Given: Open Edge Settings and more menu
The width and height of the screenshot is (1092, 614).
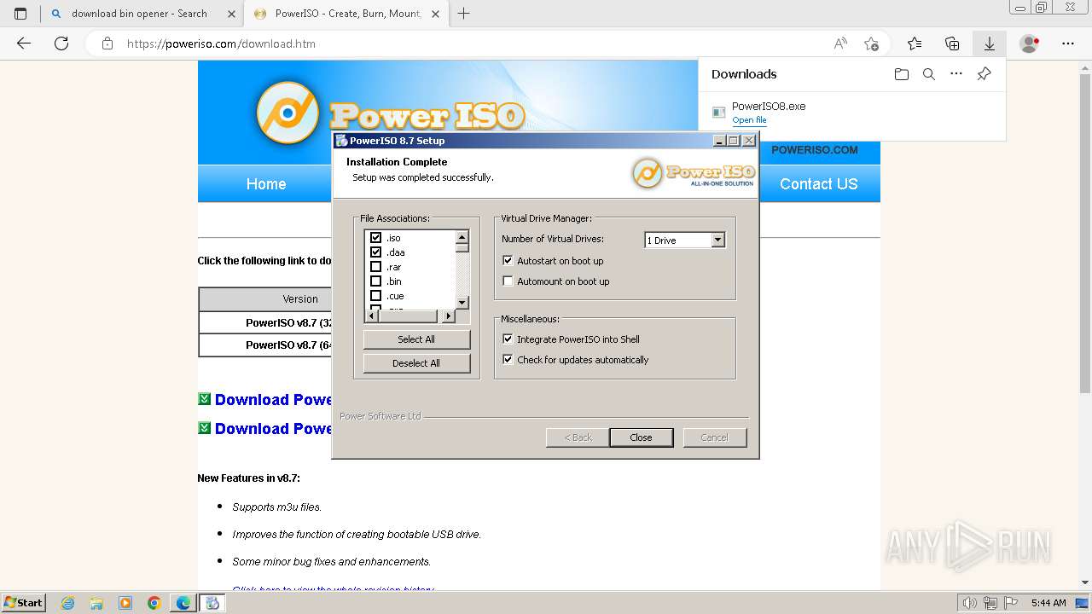Looking at the screenshot, I should (x=1068, y=43).
